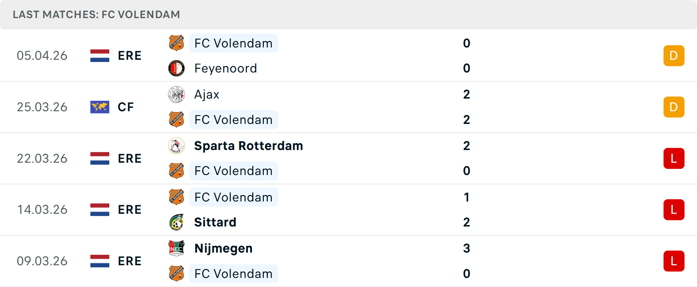
Task: Click the Dutch flag next to 05.04.26
Action: (x=99, y=55)
